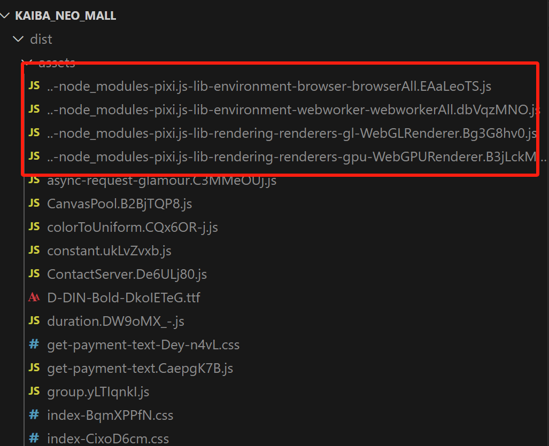Open colorToUniform.CQx6OR-j.js file
Screen dimensions: 549x446
coord(132,227)
